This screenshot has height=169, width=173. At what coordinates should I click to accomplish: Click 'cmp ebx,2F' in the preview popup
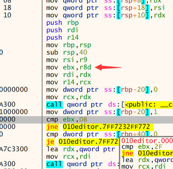[142, 147]
